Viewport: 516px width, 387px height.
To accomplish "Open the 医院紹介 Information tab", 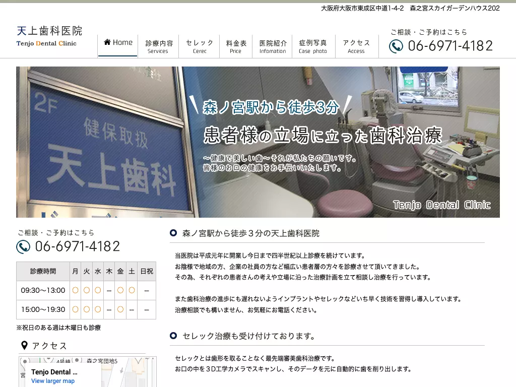I will coord(273,46).
